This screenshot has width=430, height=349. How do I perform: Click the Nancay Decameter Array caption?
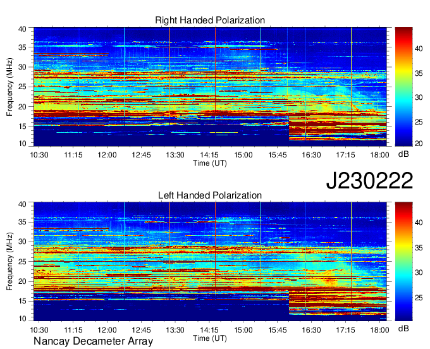point(93,341)
